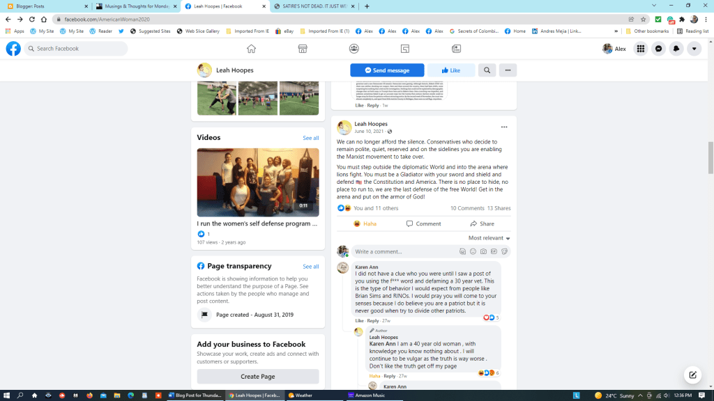Open the Facebook notifications bell

[x=676, y=49]
